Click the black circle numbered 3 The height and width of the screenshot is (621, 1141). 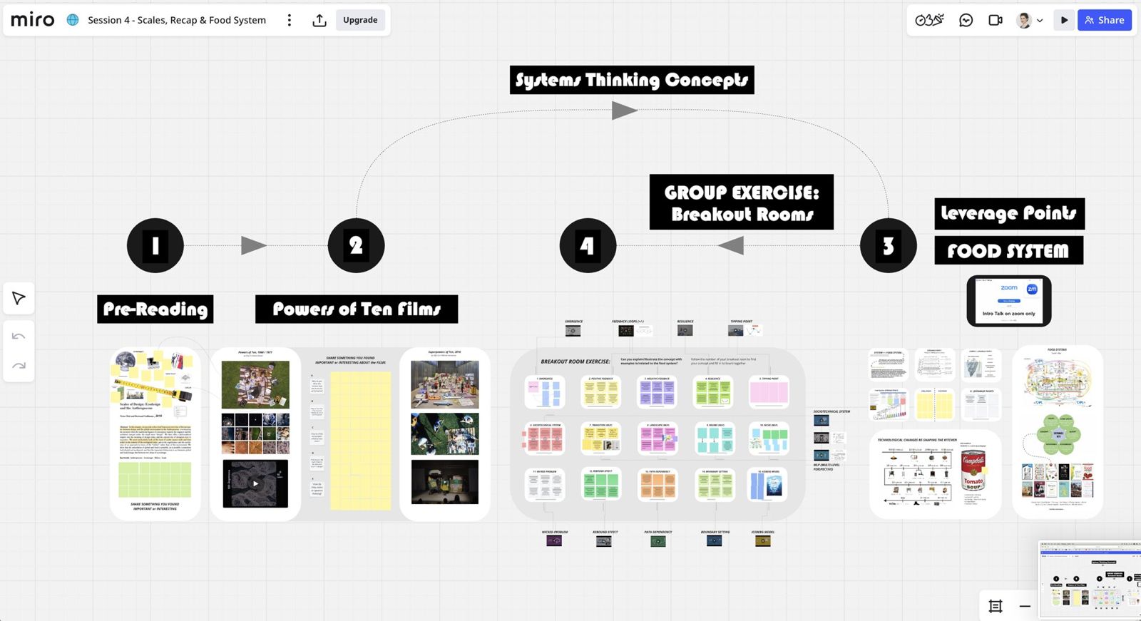click(889, 246)
